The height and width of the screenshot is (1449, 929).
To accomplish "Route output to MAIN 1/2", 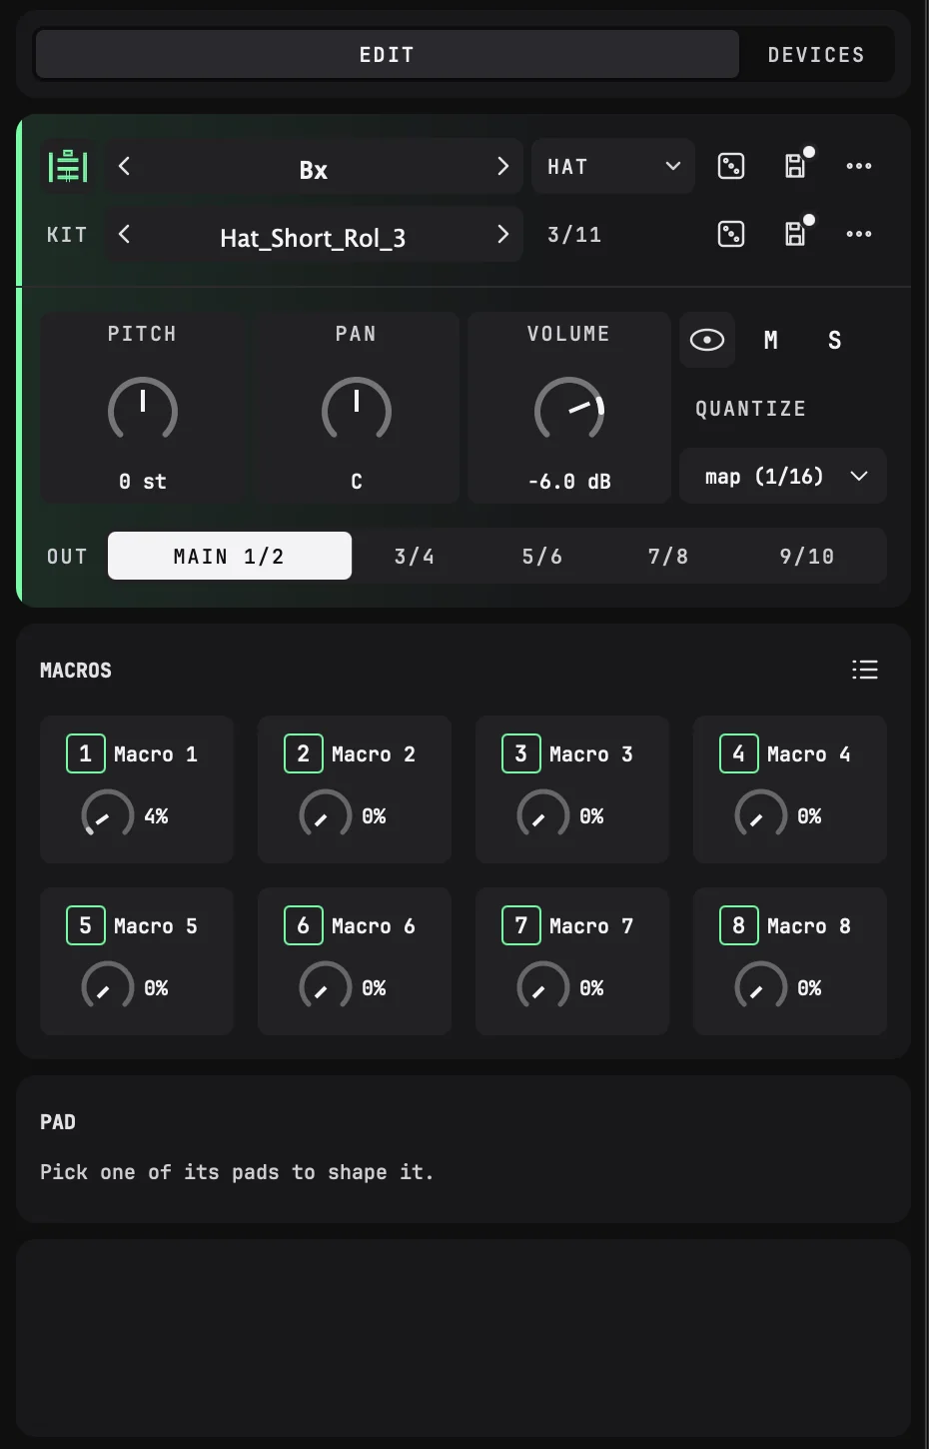I will [x=230, y=556].
